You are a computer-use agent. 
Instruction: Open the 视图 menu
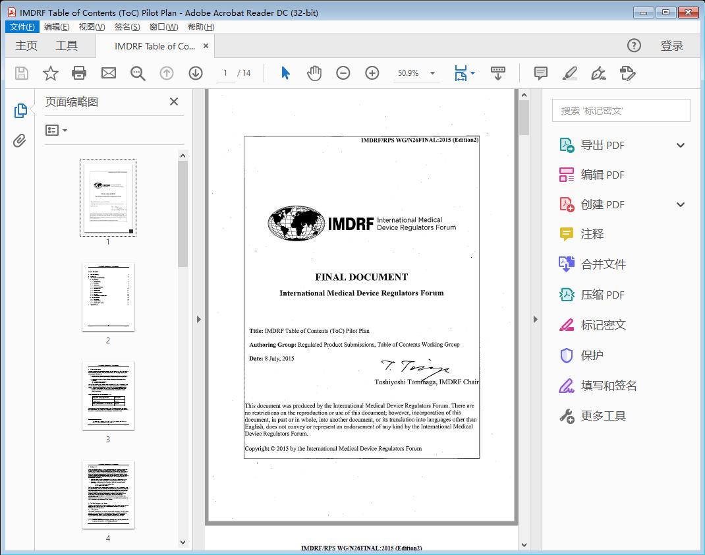click(91, 26)
